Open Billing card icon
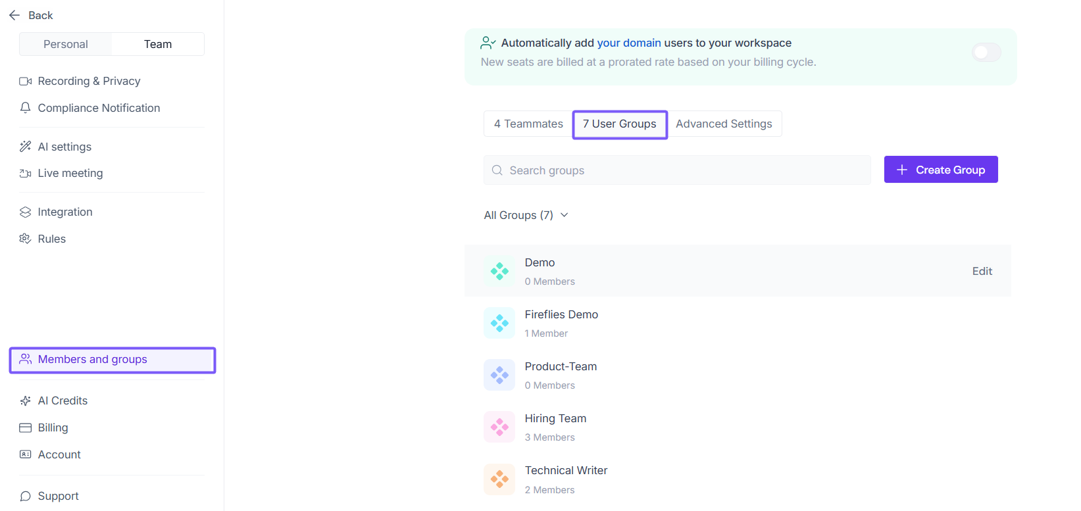Viewport: 1081px width, 511px height. [26, 427]
